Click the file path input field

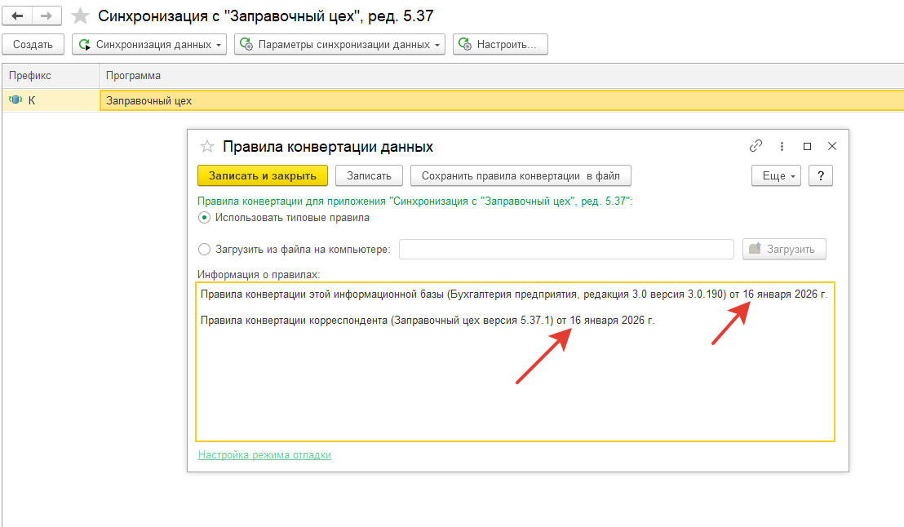click(566, 249)
